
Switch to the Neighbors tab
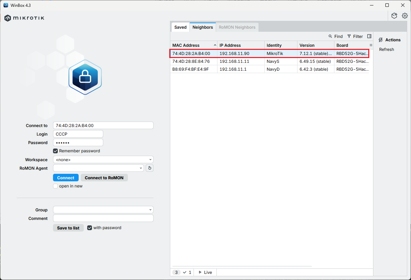pyautogui.click(x=203, y=27)
